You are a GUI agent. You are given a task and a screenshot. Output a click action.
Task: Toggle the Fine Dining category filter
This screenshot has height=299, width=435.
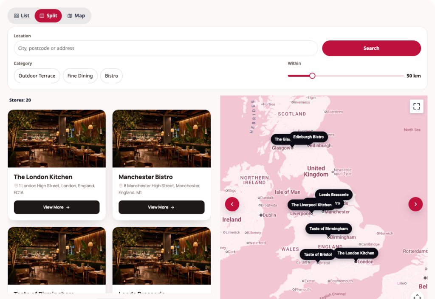[x=80, y=76]
